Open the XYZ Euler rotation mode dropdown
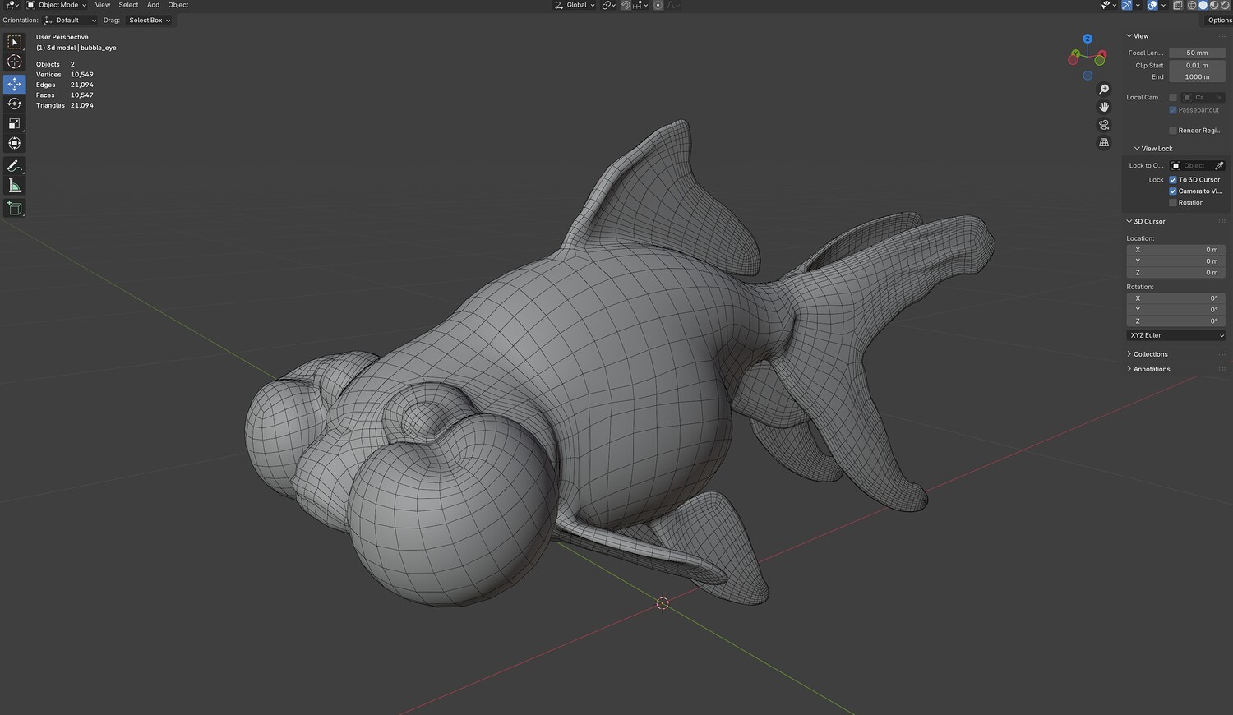Image resolution: width=1233 pixels, height=715 pixels. pos(1176,335)
